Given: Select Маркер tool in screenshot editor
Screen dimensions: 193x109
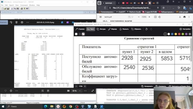Looking at the screenshot, I should point(112,29).
